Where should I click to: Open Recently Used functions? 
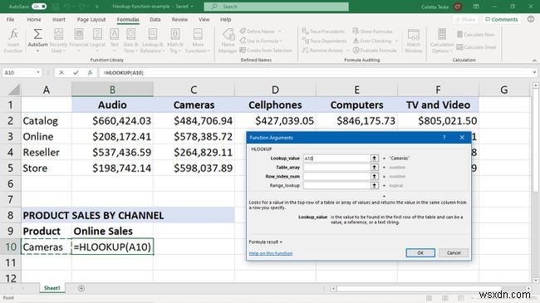(58, 41)
